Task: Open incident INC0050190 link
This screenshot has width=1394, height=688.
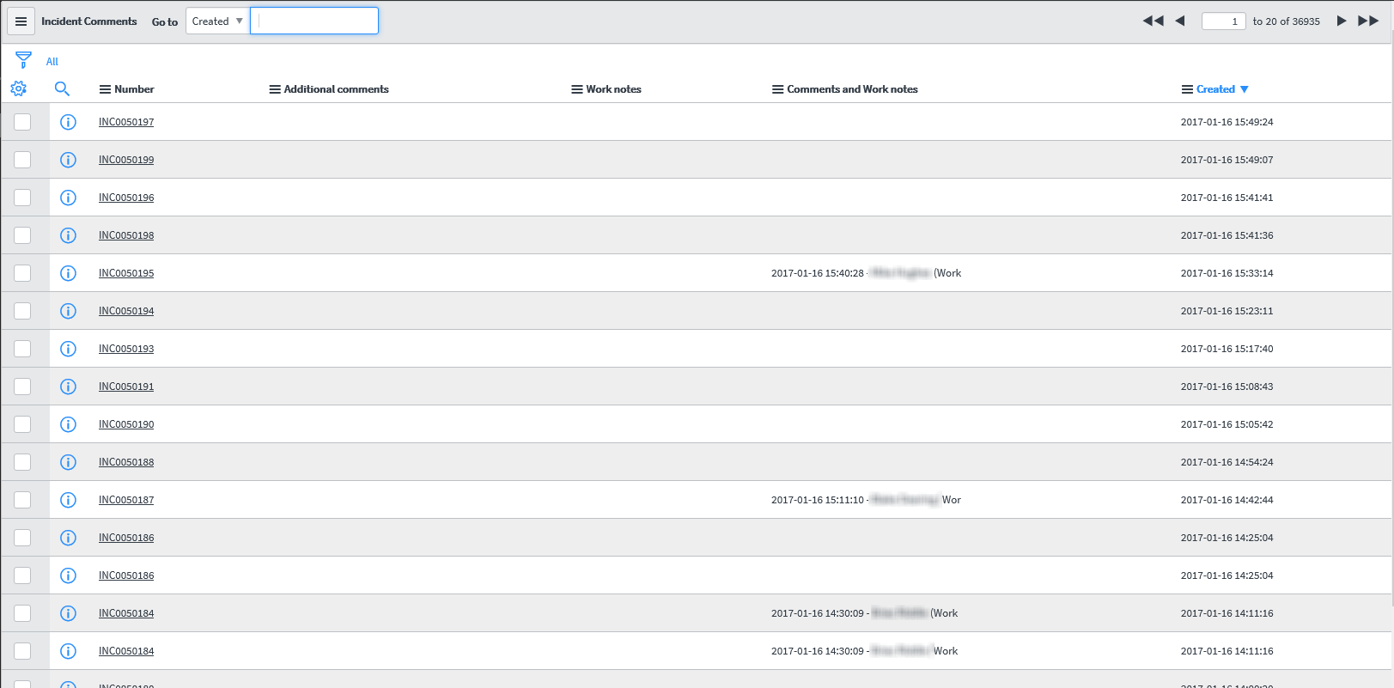Action: pyautogui.click(x=126, y=424)
